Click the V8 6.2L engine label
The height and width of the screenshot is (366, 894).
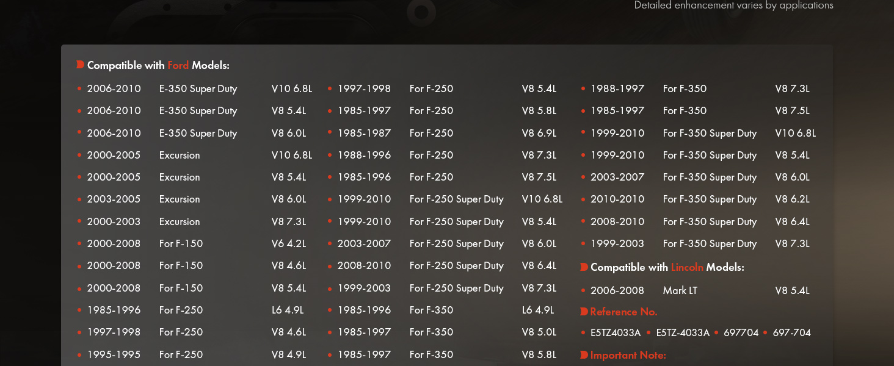(792, 199)
